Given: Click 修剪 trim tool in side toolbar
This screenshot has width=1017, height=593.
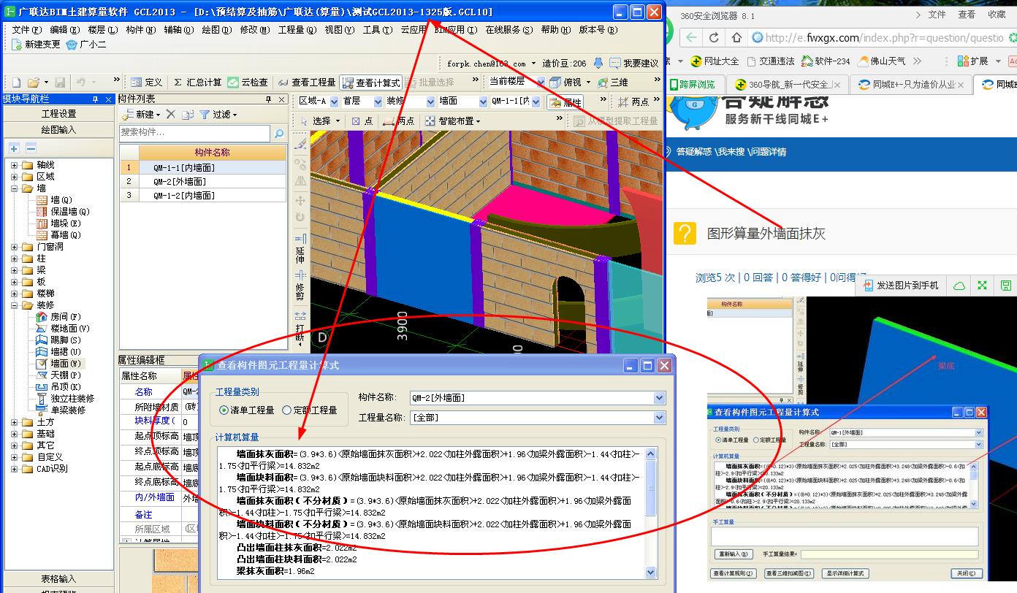Looking at the screenshot, I should coord(300,285).
